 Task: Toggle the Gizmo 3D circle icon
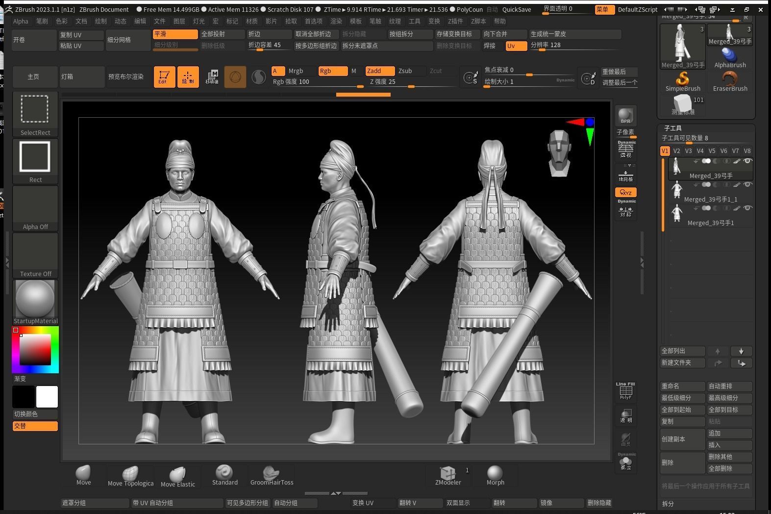point(235,77)
